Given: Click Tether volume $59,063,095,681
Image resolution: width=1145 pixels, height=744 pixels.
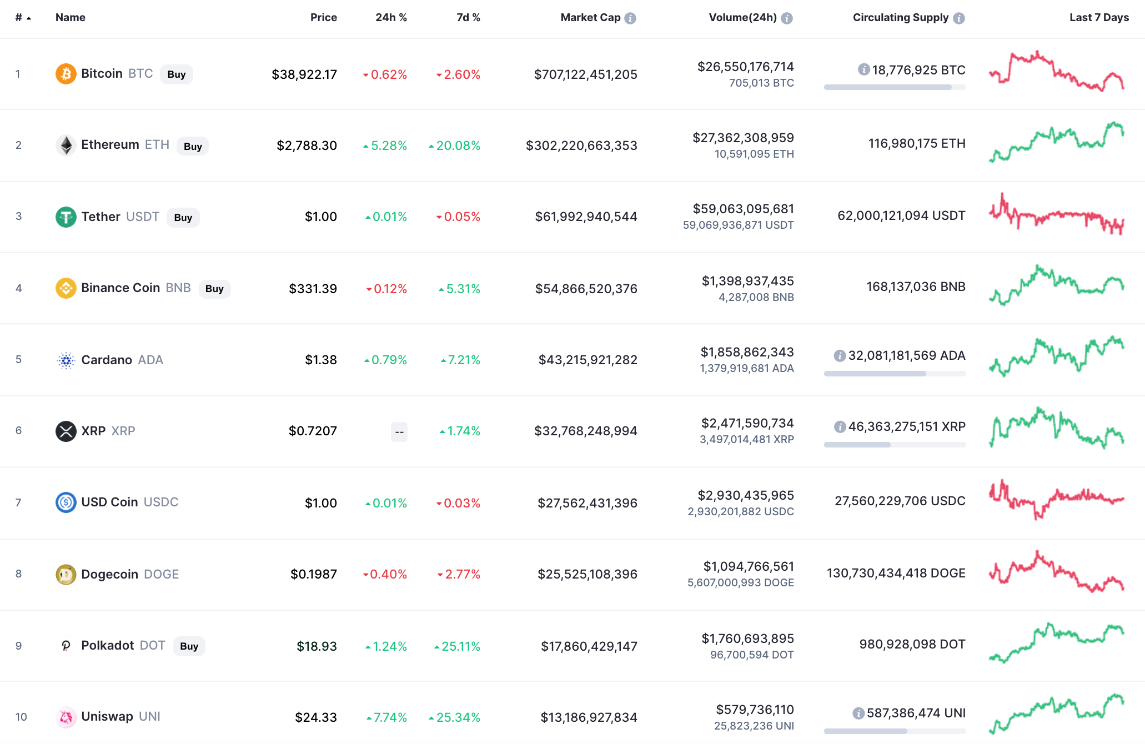Looking at the screenshot, I should 744,209.
